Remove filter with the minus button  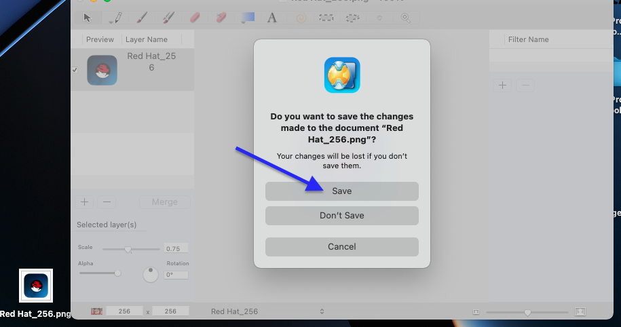click(x=525, y=85)
